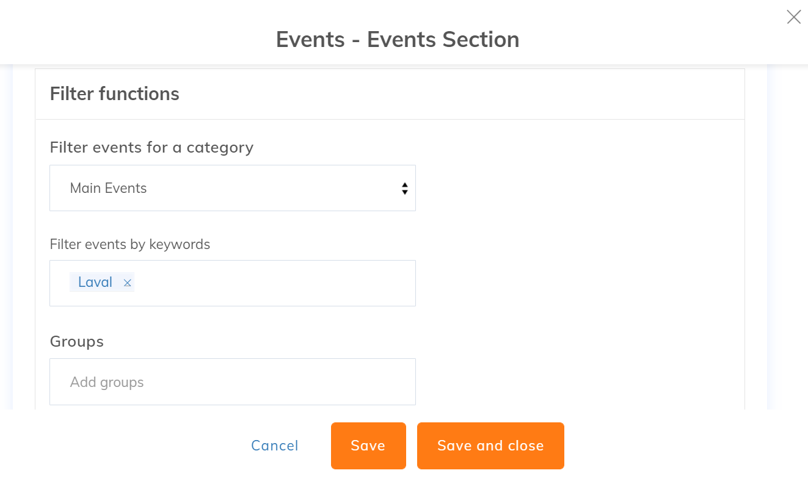The image size is (808, 484).
Task: Click the 'Main Events' selected value text
Action: click(x=108, y=188)
